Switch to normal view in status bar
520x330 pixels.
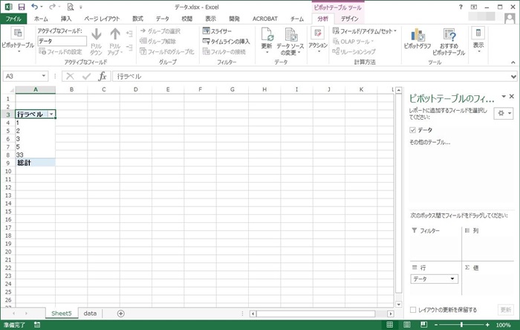(x=390, y=325)
